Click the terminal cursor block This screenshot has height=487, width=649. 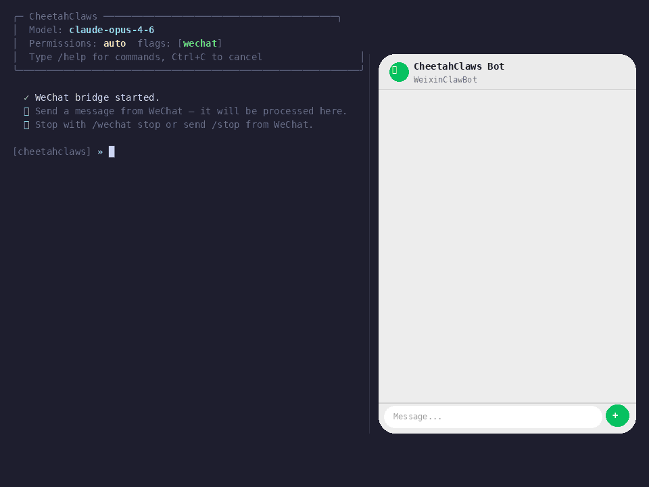pos(112,152)
